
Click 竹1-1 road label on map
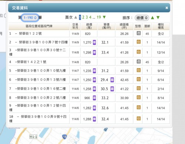click(33, 137)
